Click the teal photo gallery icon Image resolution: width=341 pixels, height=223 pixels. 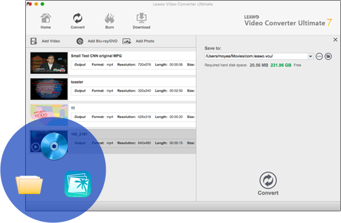[x=77, y=184]
